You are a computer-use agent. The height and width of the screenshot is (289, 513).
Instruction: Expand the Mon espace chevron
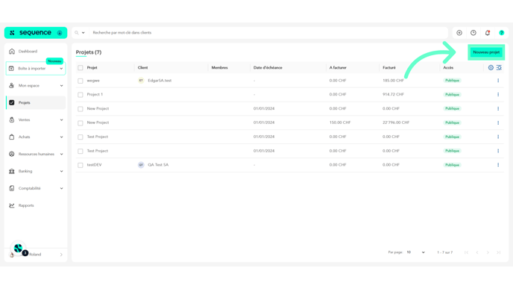pos(61,86)
